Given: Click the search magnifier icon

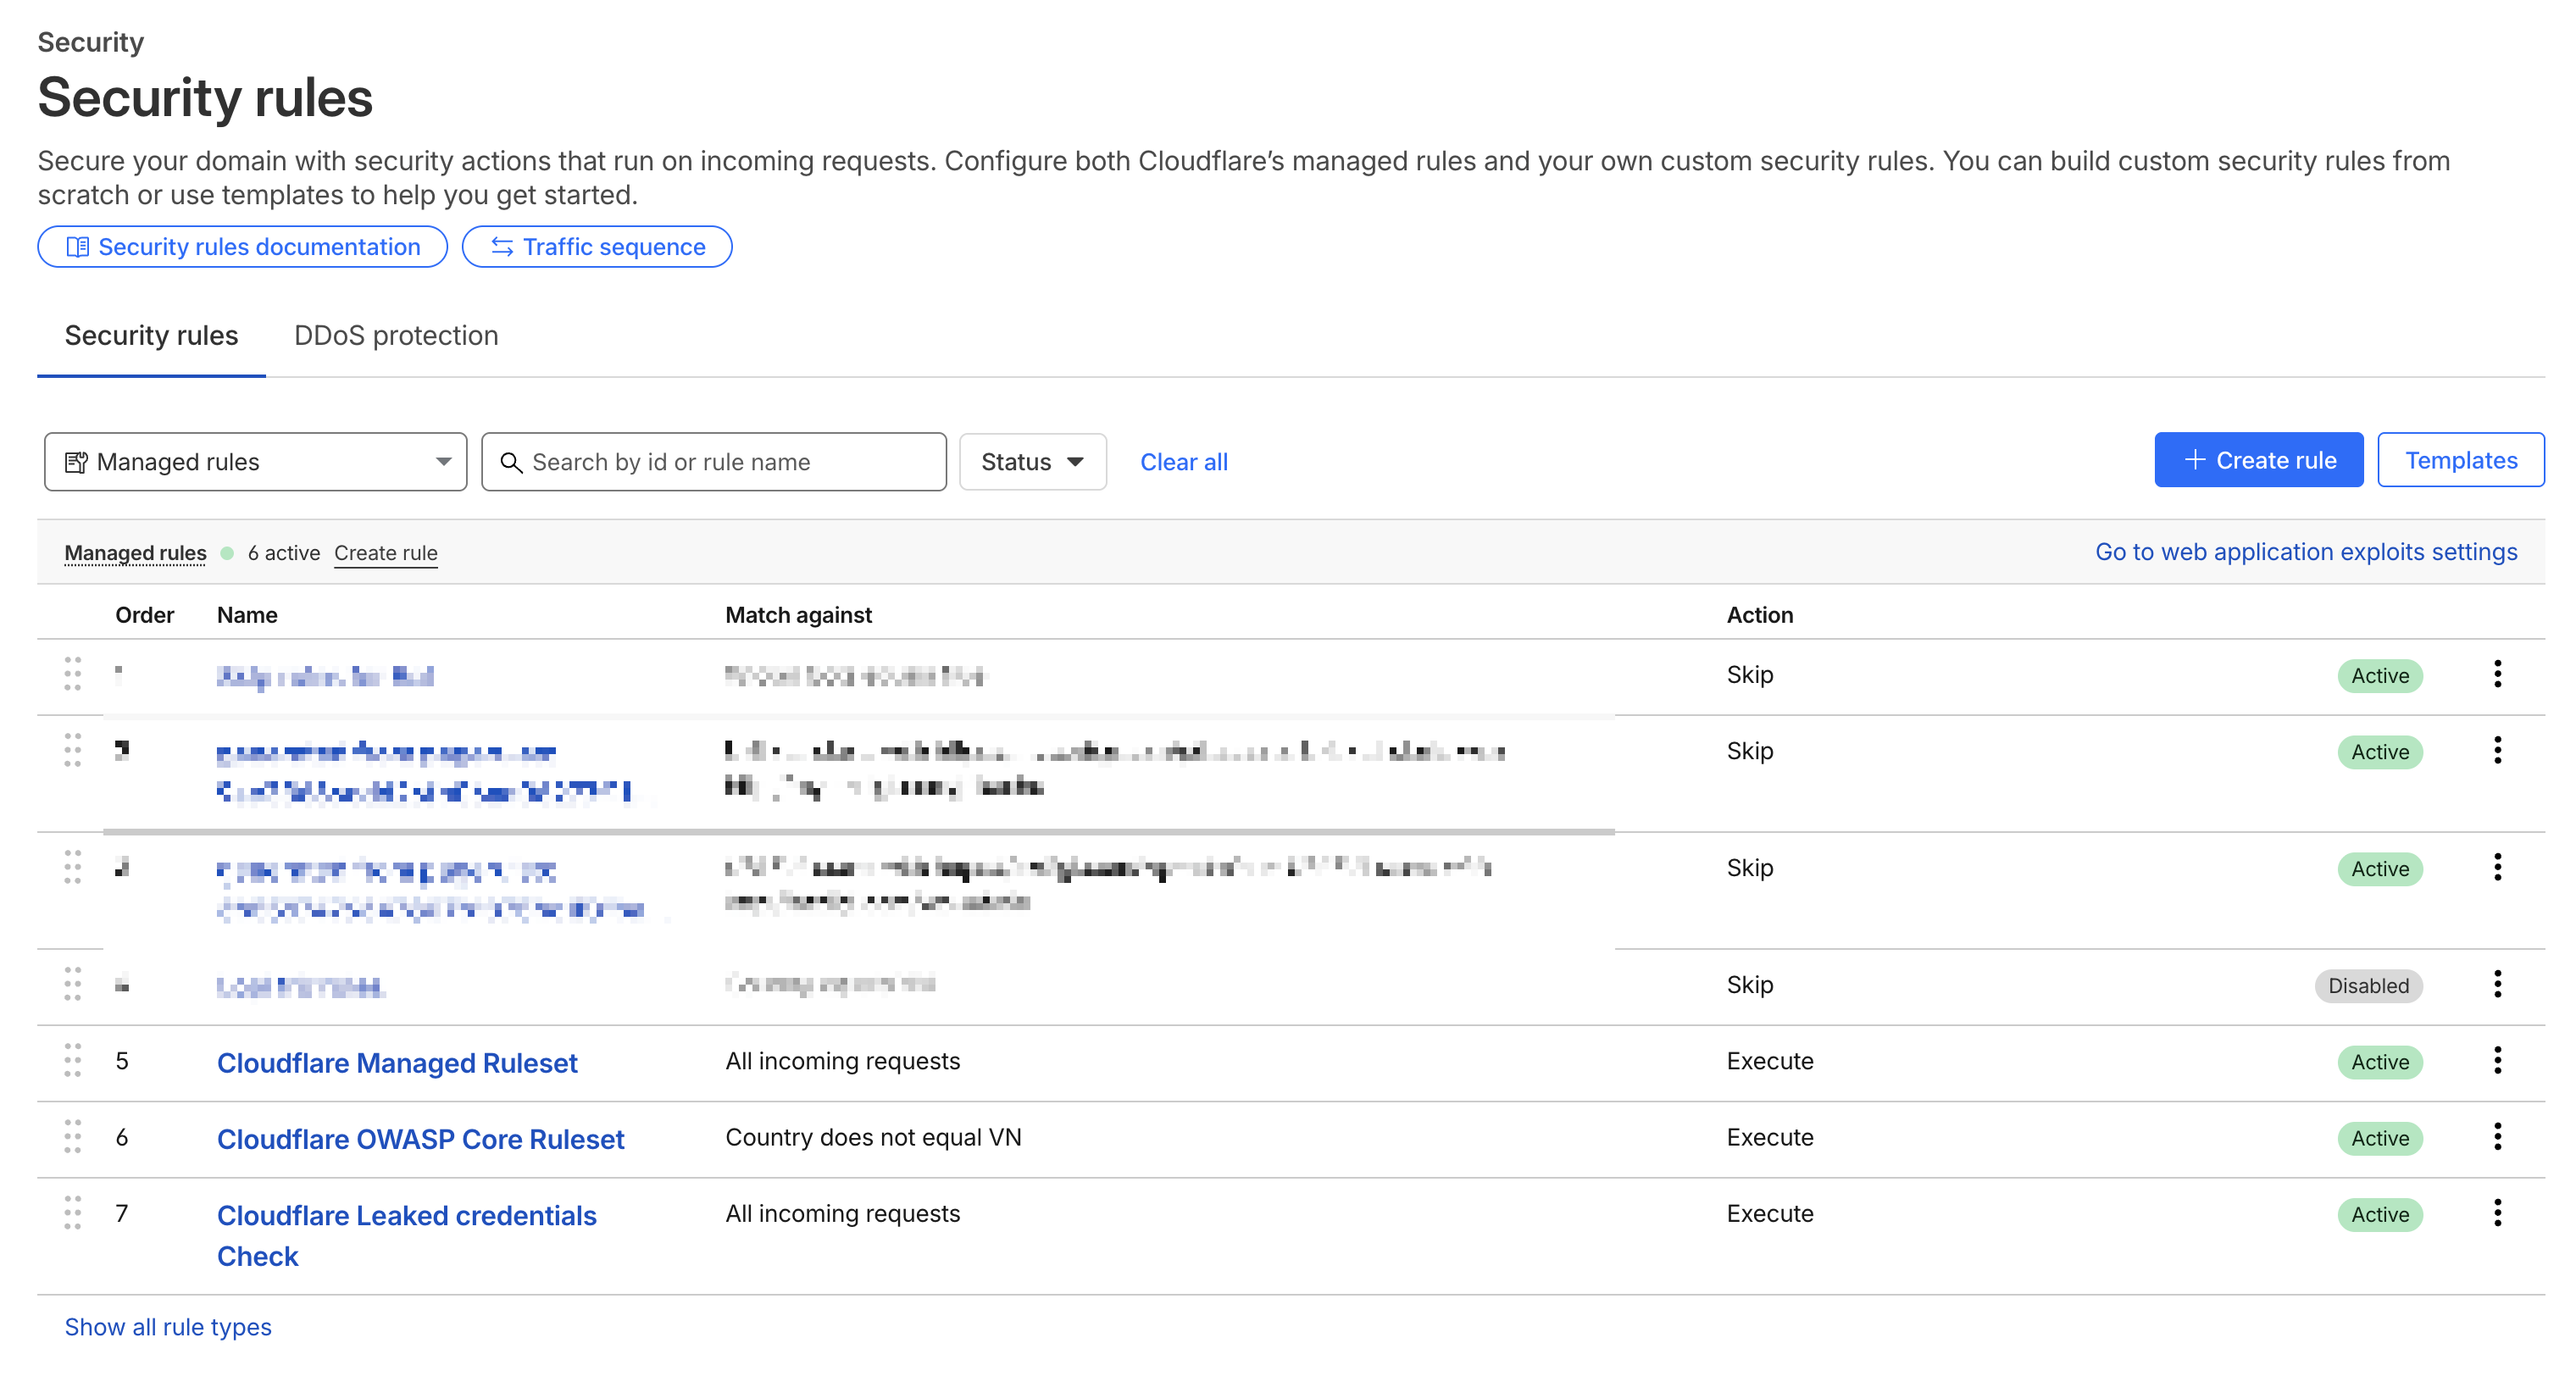Looking at the screenshot, I should tap(511, 462).
